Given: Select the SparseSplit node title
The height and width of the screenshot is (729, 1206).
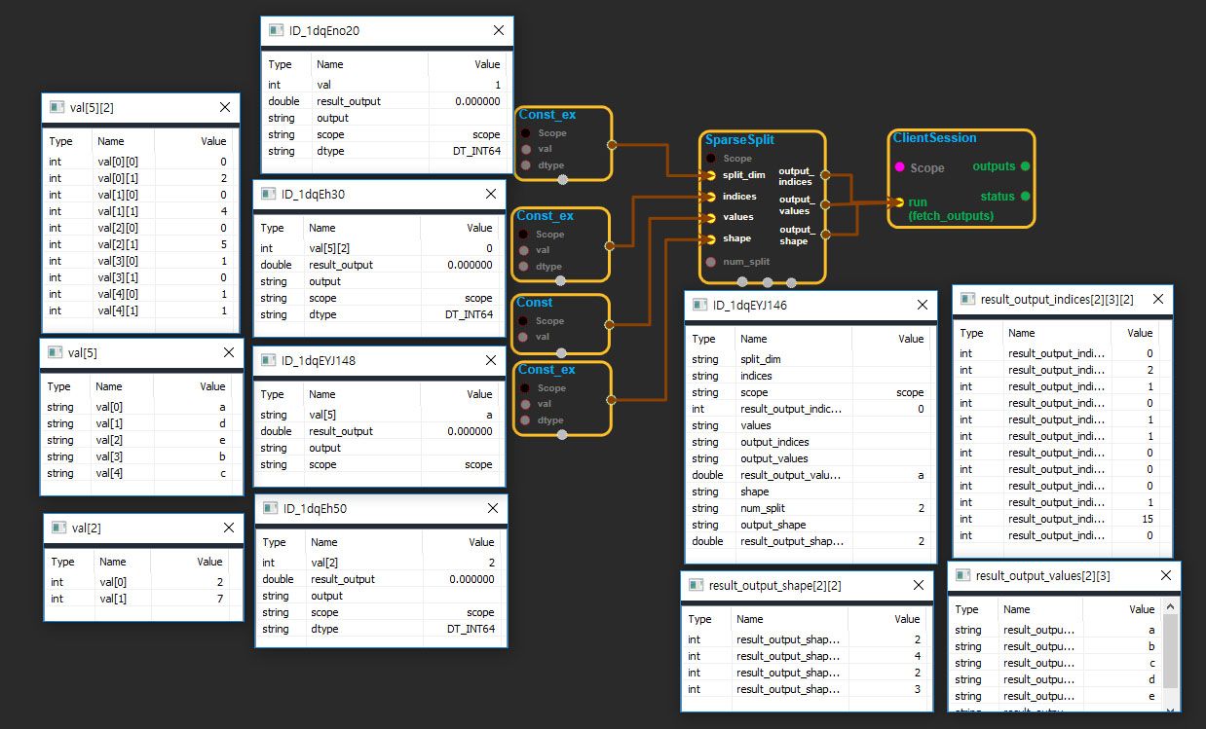Looking at the screenshot, I should [x=739, y=140].
